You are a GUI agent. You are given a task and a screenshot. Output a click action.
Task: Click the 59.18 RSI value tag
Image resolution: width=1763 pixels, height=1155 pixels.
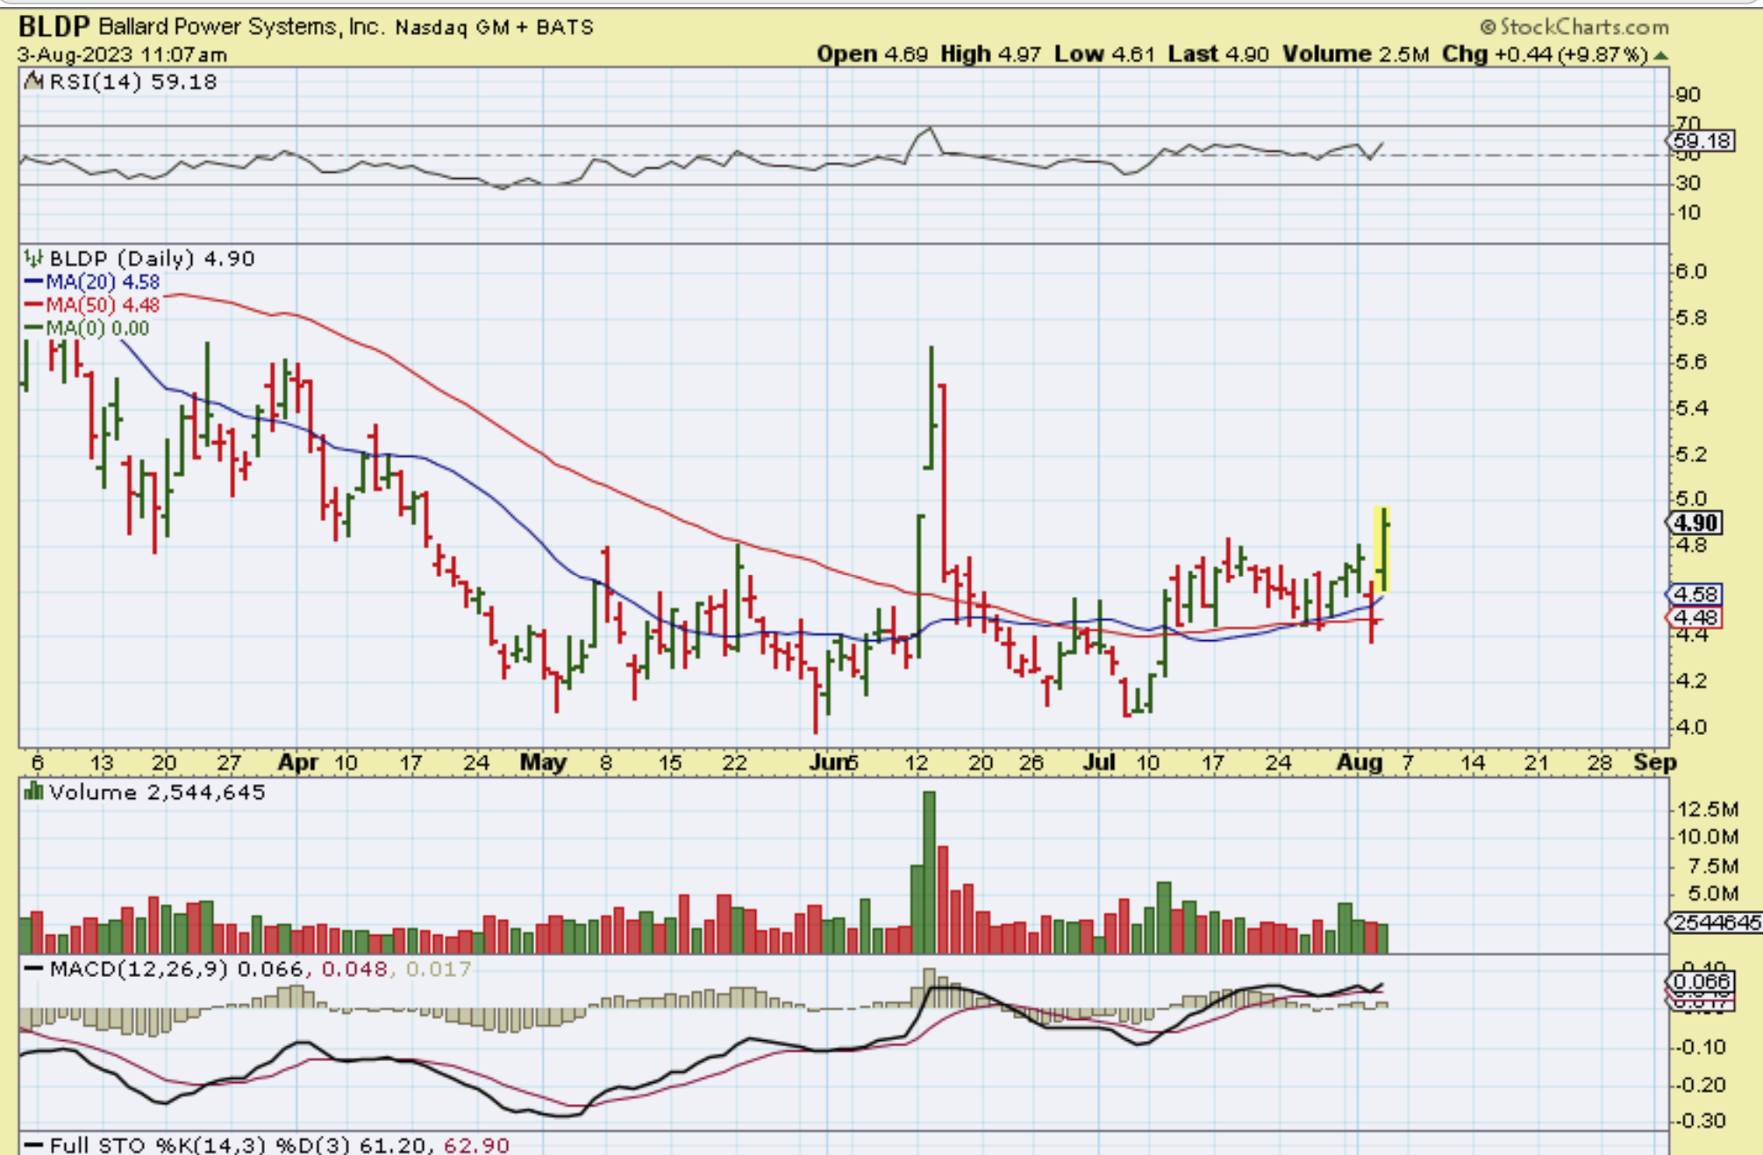[1702, 140]
